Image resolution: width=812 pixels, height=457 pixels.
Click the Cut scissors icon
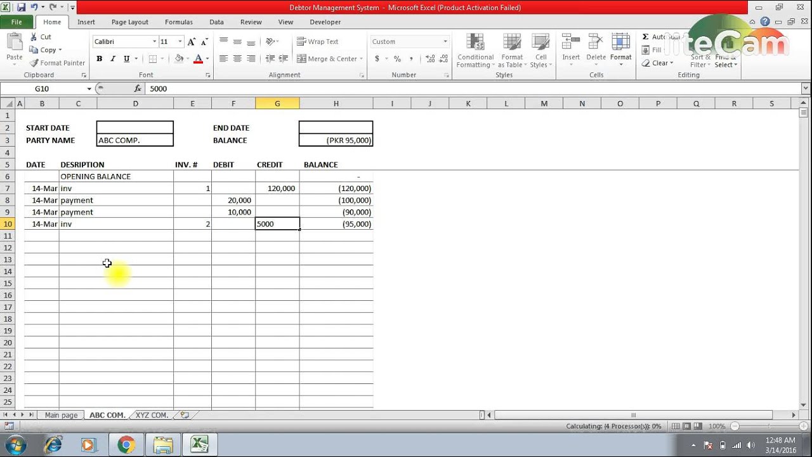(34, 37)
